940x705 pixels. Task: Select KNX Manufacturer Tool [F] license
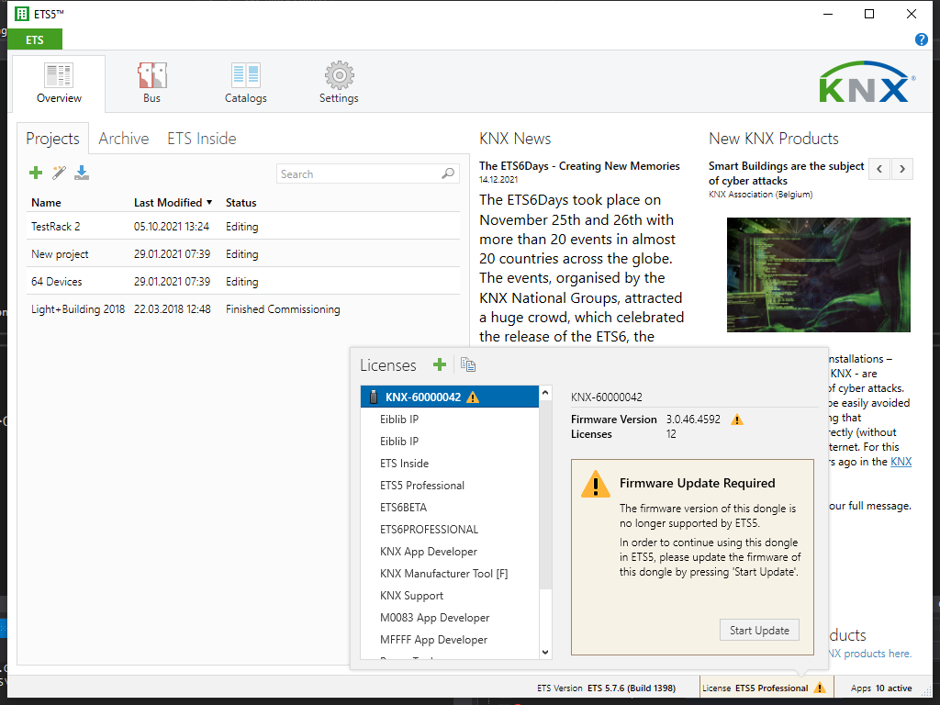tap(450, 574)
